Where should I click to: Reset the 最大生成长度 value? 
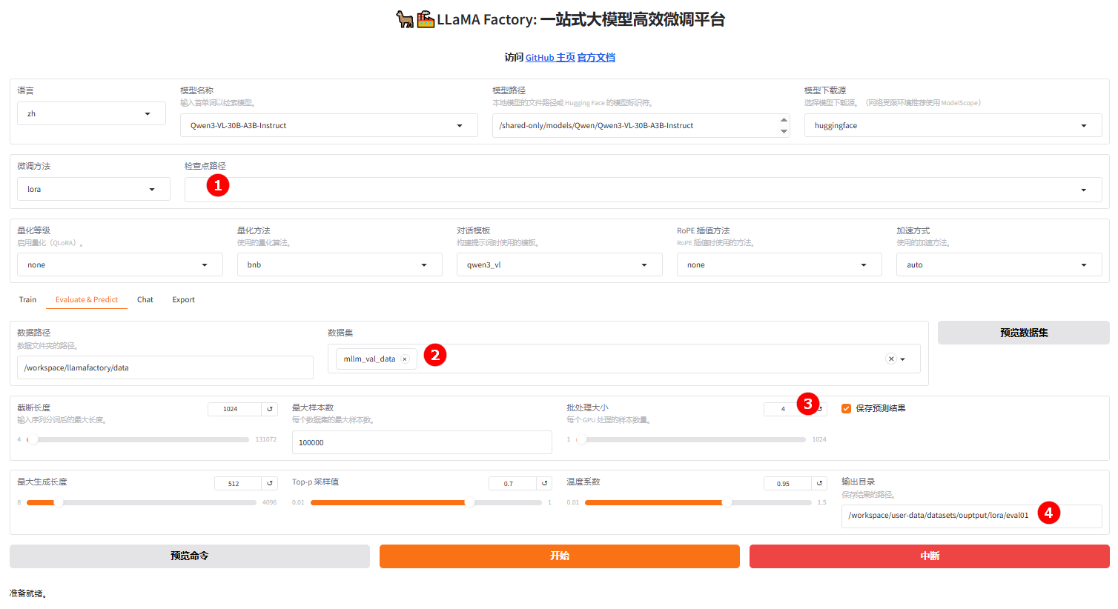click(270, 484)
